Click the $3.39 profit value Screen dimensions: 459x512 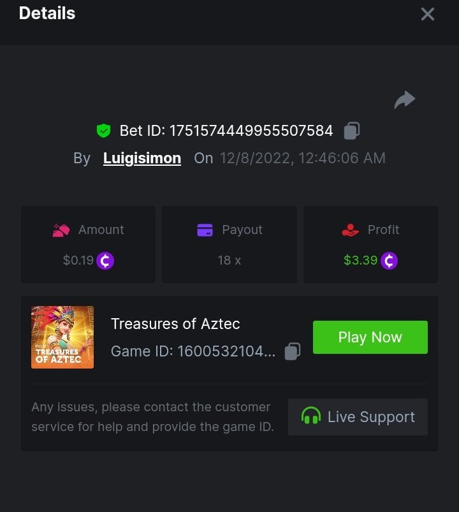tap(360, 260)
